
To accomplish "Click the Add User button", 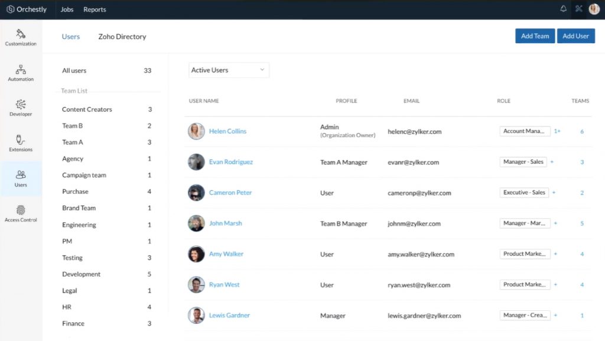I will click(575, 35).
